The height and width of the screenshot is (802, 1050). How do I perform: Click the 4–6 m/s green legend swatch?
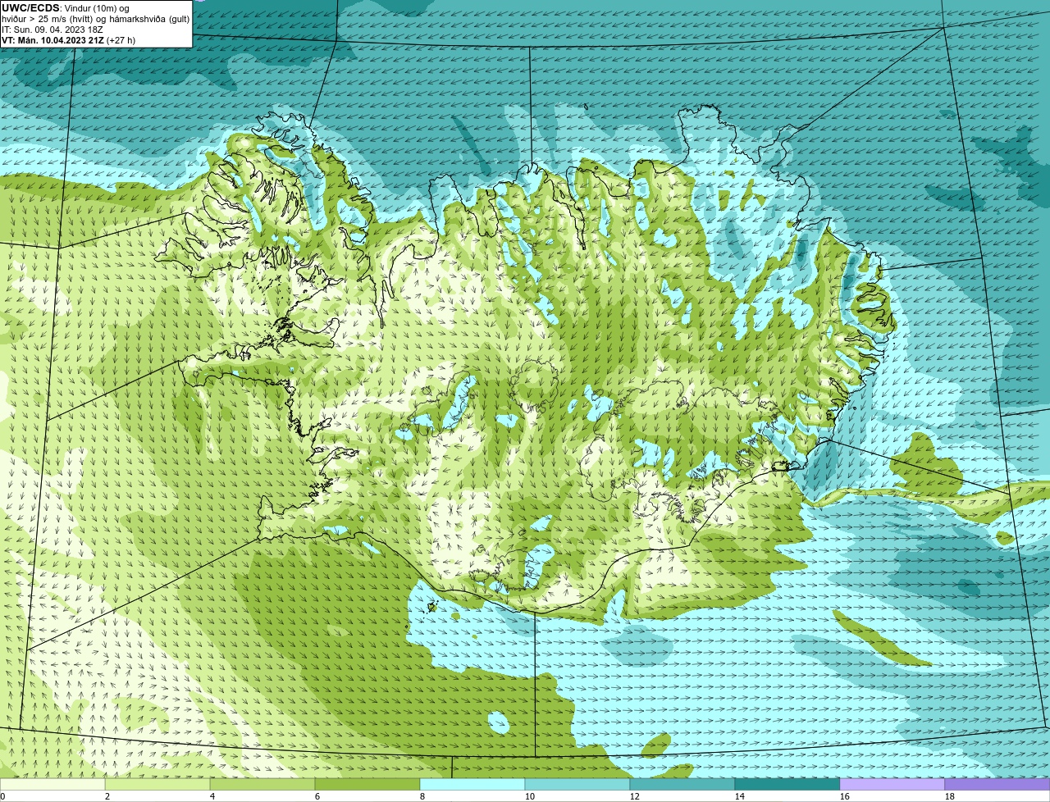coord(262,784)
